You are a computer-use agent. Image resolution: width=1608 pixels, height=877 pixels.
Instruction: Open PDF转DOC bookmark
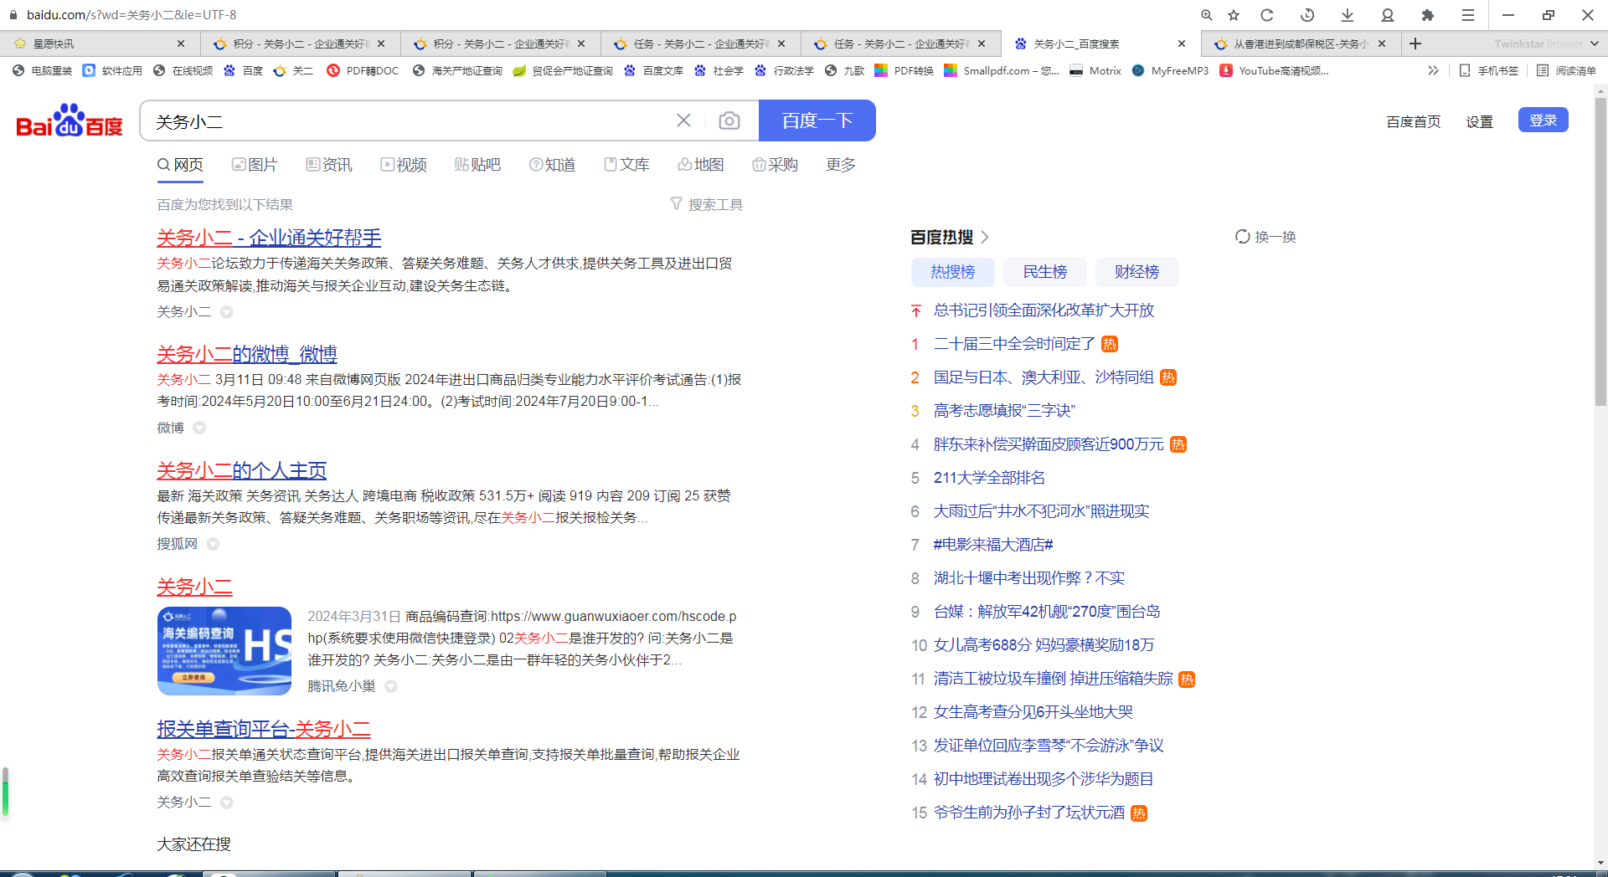tap(363, 70)
